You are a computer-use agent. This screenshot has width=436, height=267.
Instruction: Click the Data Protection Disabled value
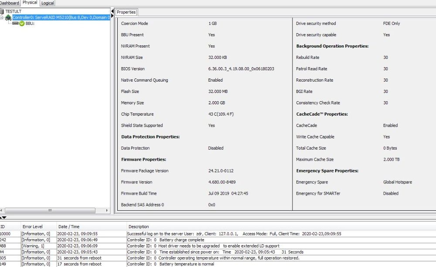(216, 148)
